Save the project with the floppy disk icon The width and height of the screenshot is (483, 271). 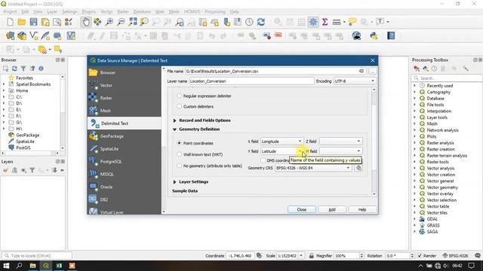point(33,22)
